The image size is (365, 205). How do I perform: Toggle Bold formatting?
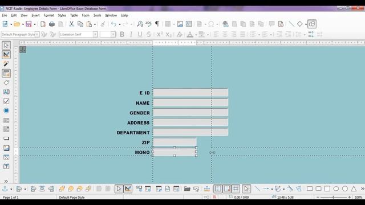tap(121, 34)
